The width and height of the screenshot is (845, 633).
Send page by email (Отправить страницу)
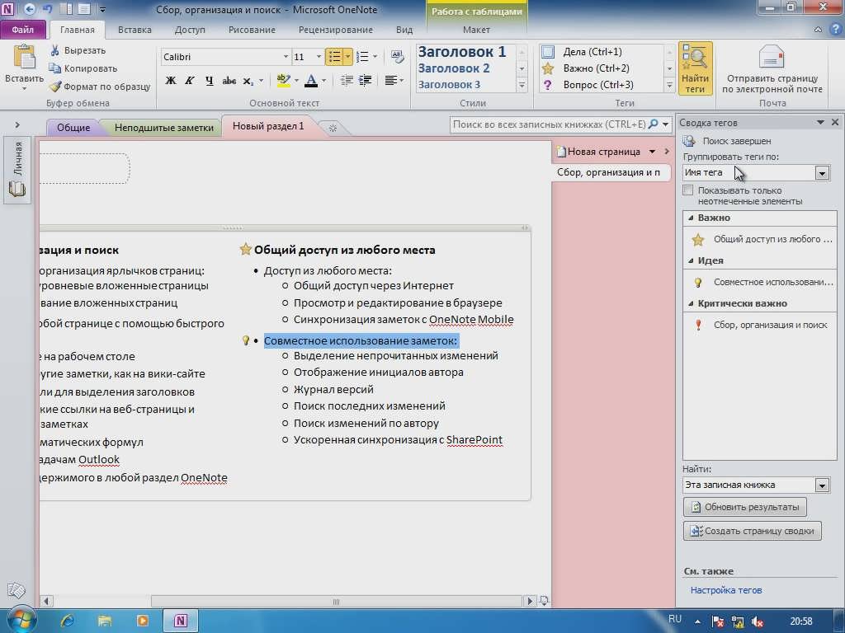(x=772, y=68)
